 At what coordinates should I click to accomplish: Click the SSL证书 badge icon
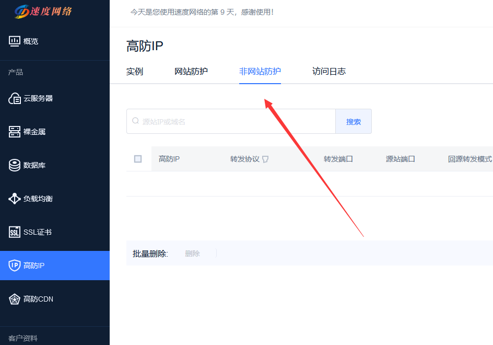tap(15, 232)
